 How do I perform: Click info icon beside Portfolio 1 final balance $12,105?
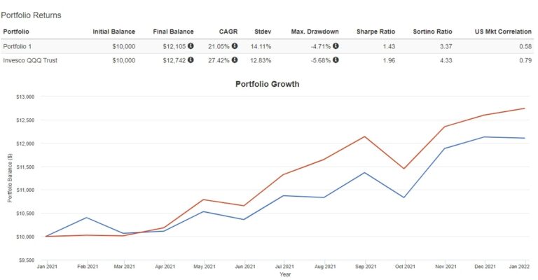coord(191,46)
